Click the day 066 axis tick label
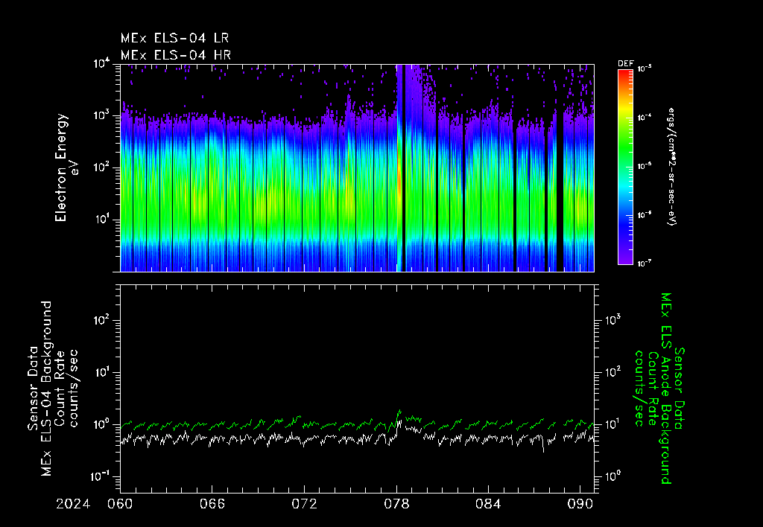This screenshot has height=527, width=763. click(212, 504)
